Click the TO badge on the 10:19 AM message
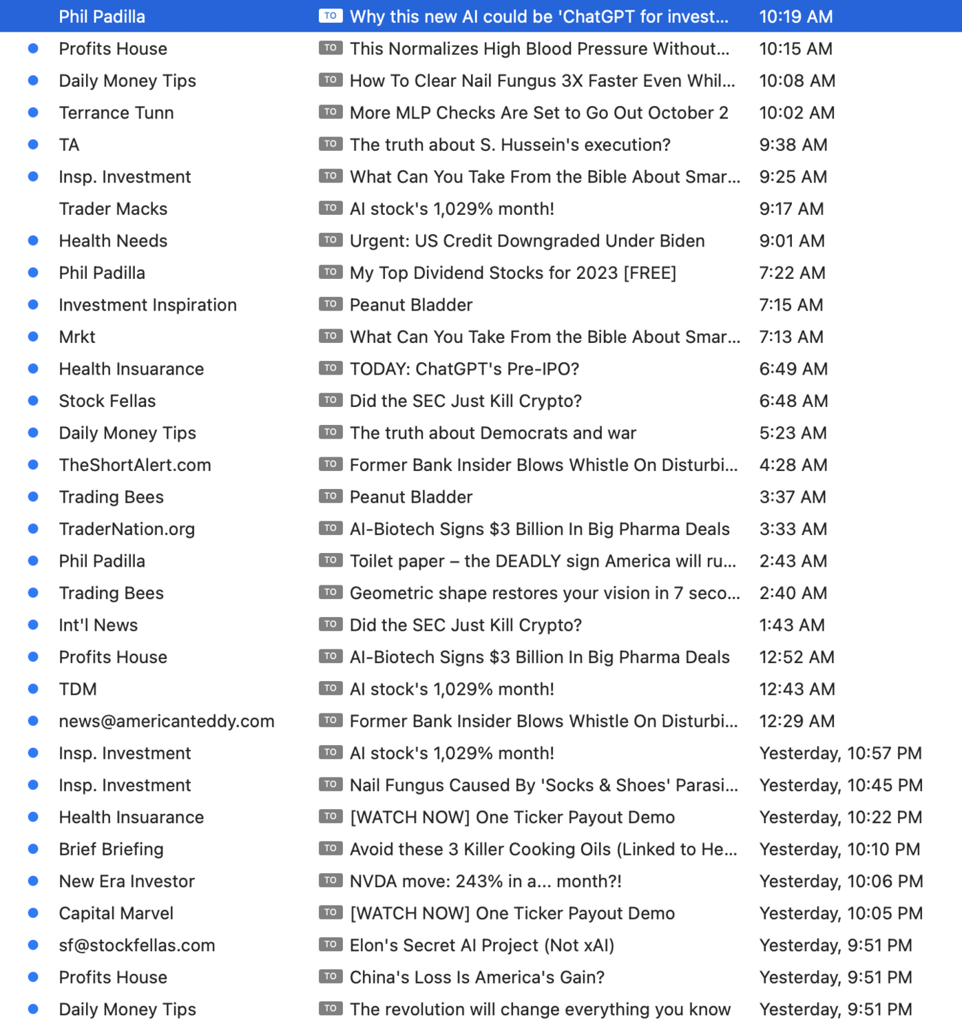Image resolution: width=962 pixels, height=1022 pixels. click(x=331, y=16)
